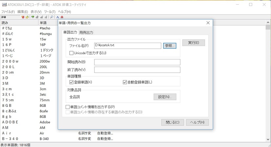Screen dimensions: 271x147
Task: Open the ヘルプ(H) menu in menu bar
Action: point(64,12)
